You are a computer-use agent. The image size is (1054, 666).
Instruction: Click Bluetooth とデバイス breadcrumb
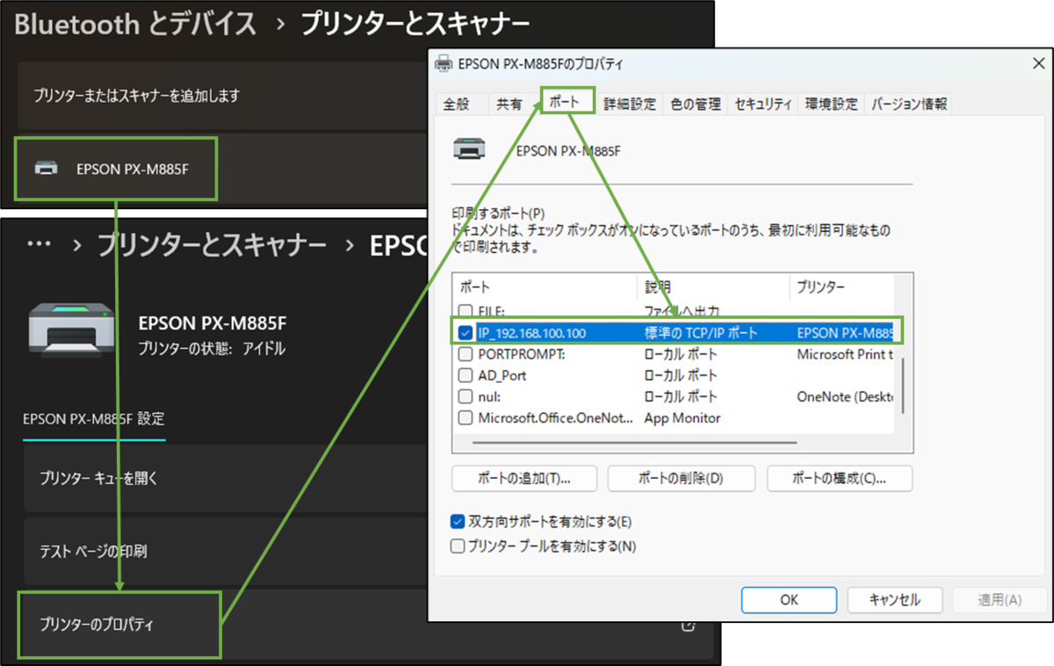coord(135,25)
